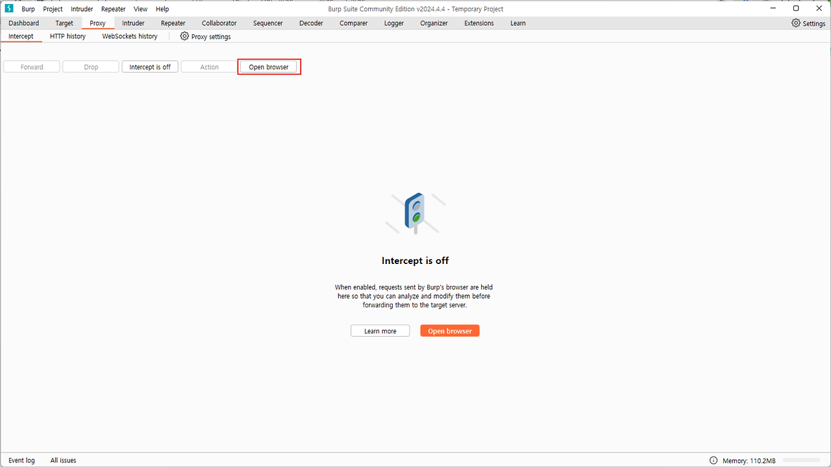Viewport: 831px width, 467px height.
Task: Click the Proxy settings gear icon
Action: (x=184, y=36)
